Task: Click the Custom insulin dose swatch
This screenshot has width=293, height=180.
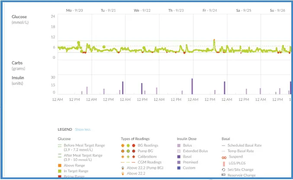Action: point(179,168)
